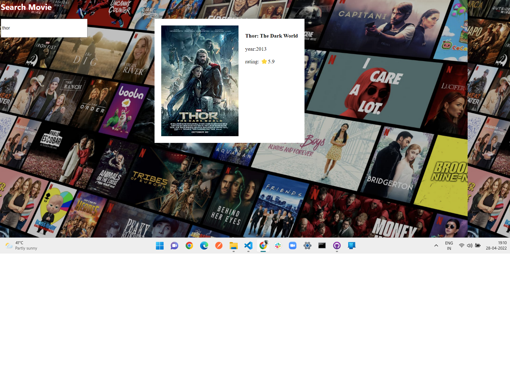Open File Explorer from the taskbar
Screen dimensions: 510x382
coord(233,246)
